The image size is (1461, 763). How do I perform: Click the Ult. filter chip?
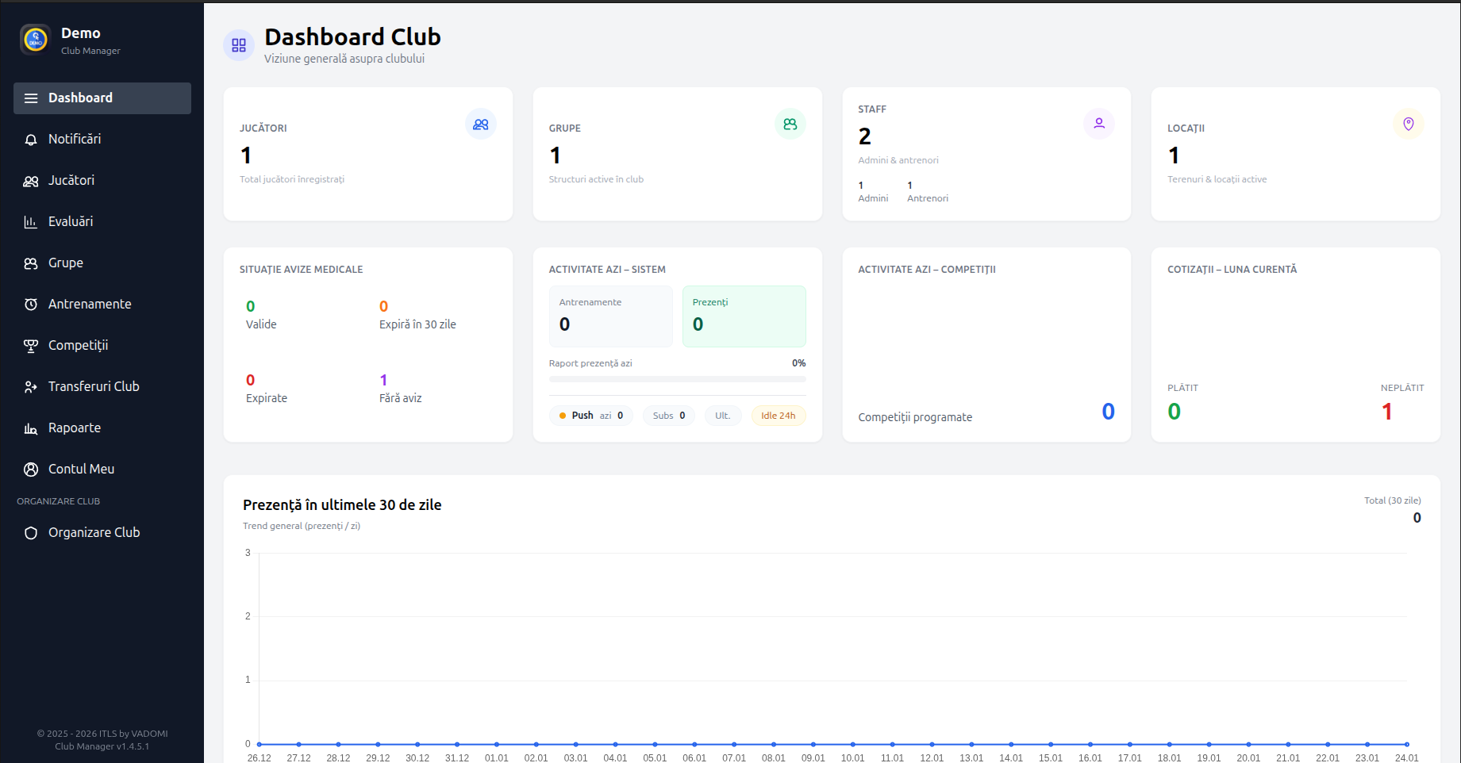[722, 415]
